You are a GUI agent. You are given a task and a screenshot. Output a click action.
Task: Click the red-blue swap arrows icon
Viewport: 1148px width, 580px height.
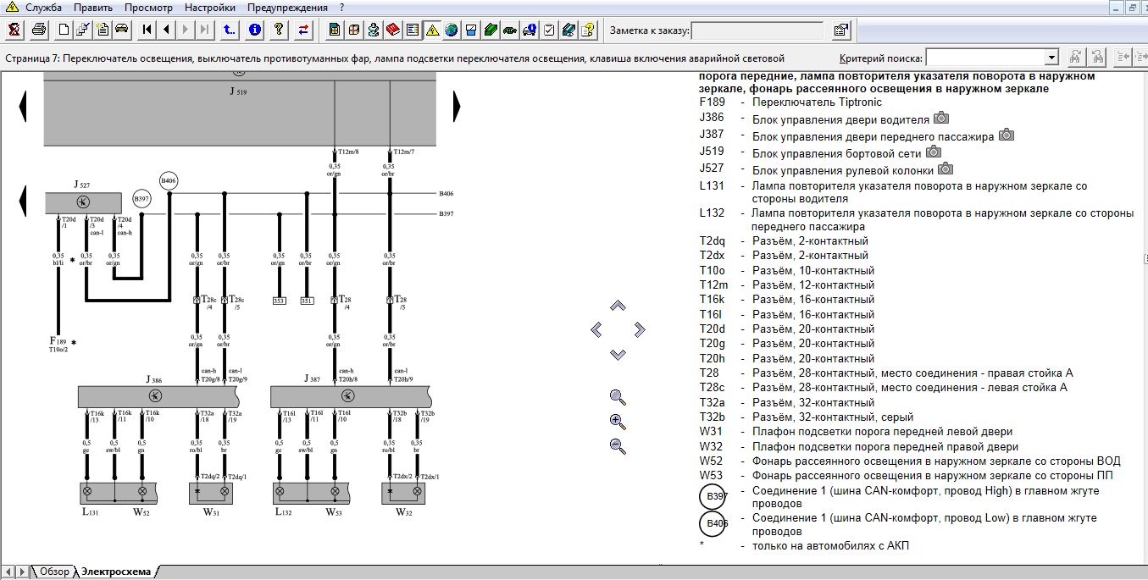point(303,30)
